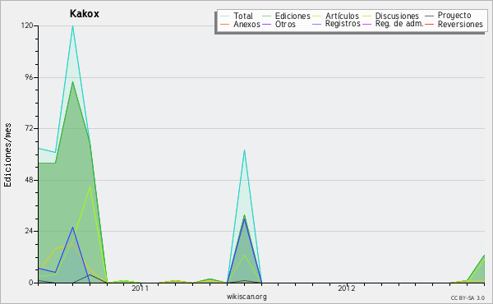Select the Artículos legend entry

click(342, 16)
